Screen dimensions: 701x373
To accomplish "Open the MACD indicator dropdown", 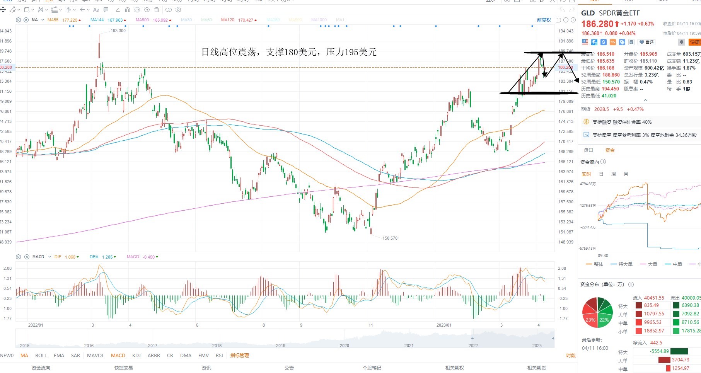I will pos(49,257).
